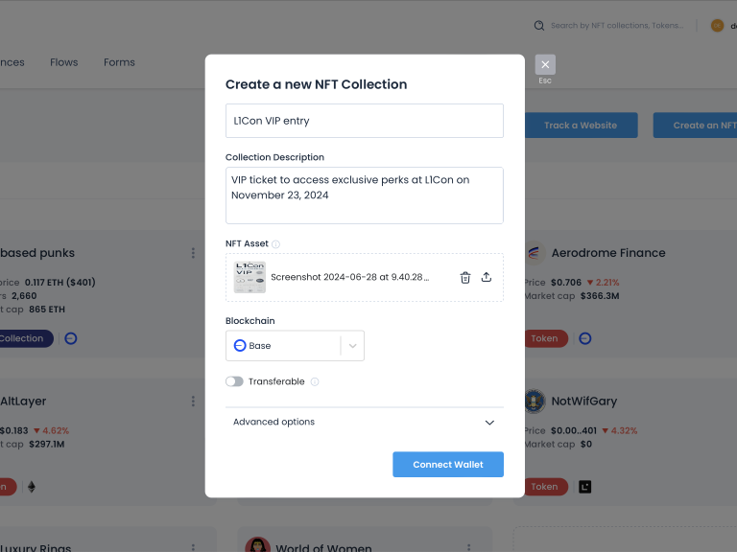Image resolution: width=737 pixels, height=552 pixels.
Task: Click the NFT Asset info icon
Action: 275,244
